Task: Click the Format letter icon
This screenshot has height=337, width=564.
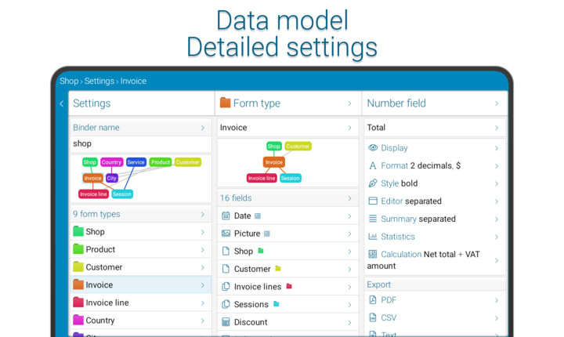Action: (373, 165)
